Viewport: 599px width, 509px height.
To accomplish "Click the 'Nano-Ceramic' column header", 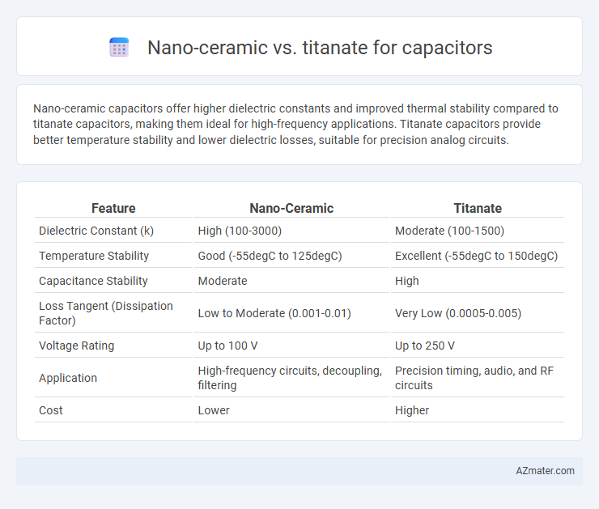I will coord(291,208).
